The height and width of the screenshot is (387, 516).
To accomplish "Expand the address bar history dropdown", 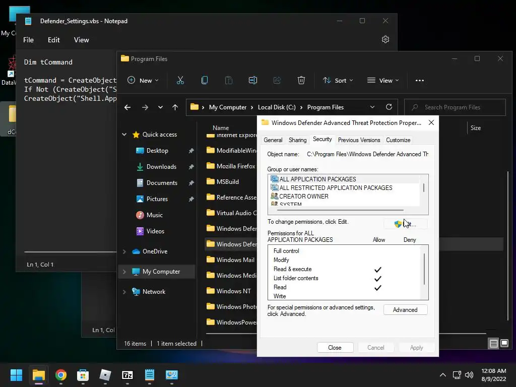I will pos(372,107).
